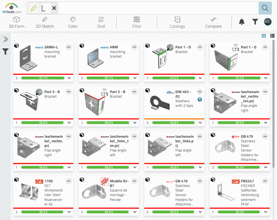Click the 3D cube icon on HRM card
This screenshot has width=277, height=220.
point(82,46)
